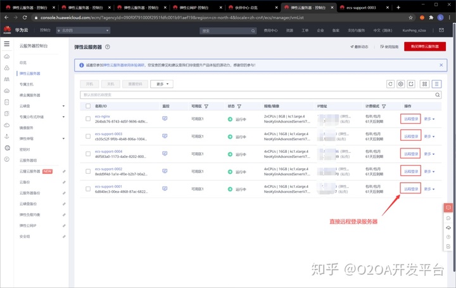Tick the checkbox for ecs-support-0004
Image resolution: width=456 pixels, height=288 pixels.
pos(88,154)
